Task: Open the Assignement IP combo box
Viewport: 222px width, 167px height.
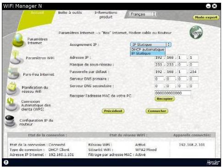Action: click(151, 44)
